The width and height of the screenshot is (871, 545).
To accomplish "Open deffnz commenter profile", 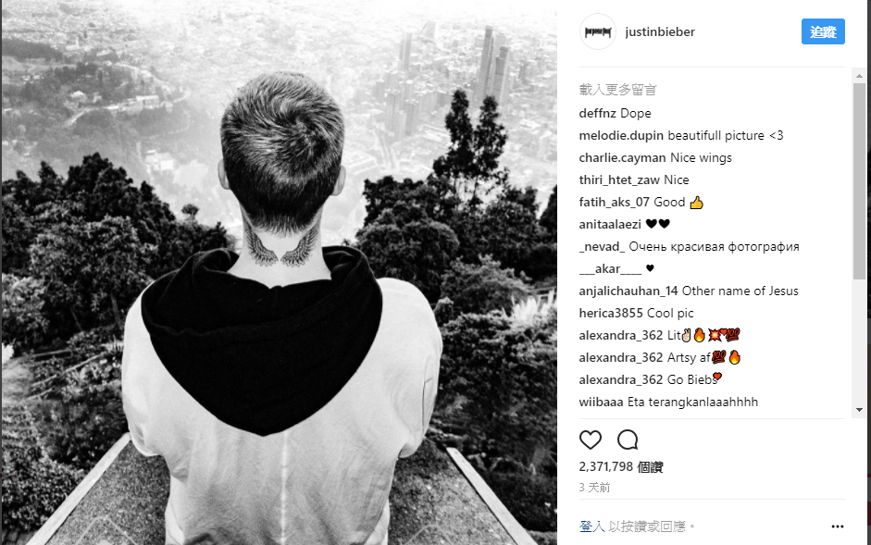I will pos(598,113).
